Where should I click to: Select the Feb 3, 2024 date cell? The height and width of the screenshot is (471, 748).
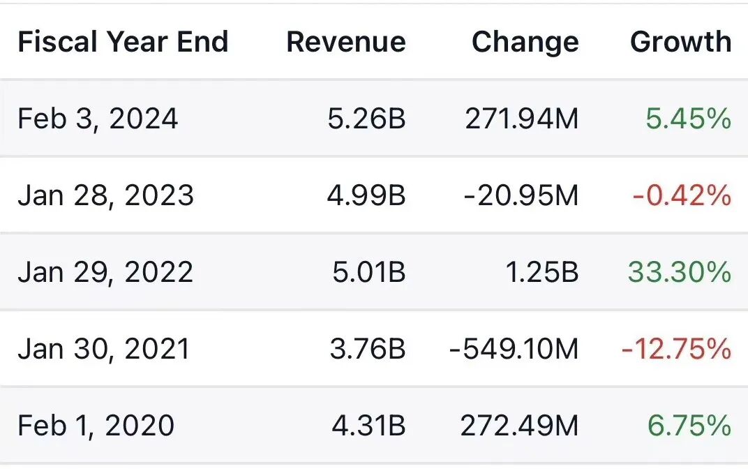(x=98, y=119)
